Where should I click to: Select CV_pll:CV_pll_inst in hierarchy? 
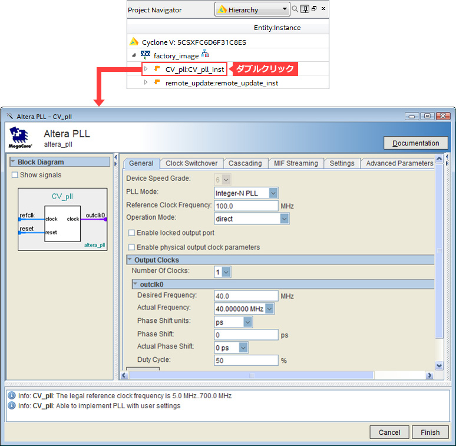(194, 70)
